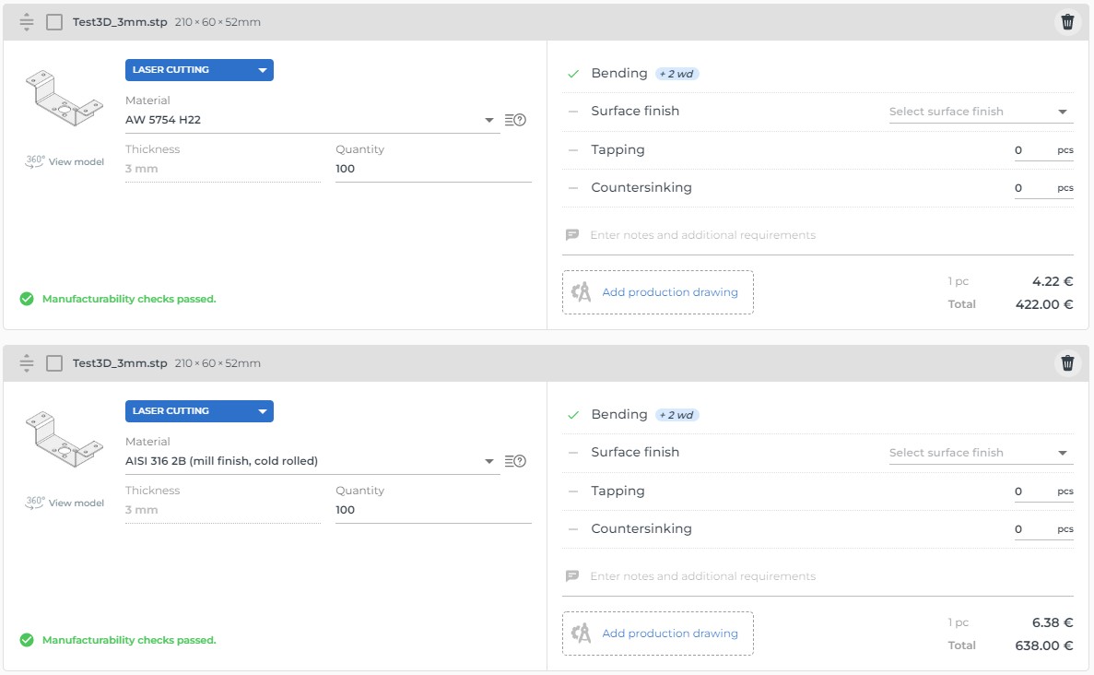Click Add production drawing for the AW 5754 part
The width and height of the screenshot is (1094, 675).
pos(657,291)
